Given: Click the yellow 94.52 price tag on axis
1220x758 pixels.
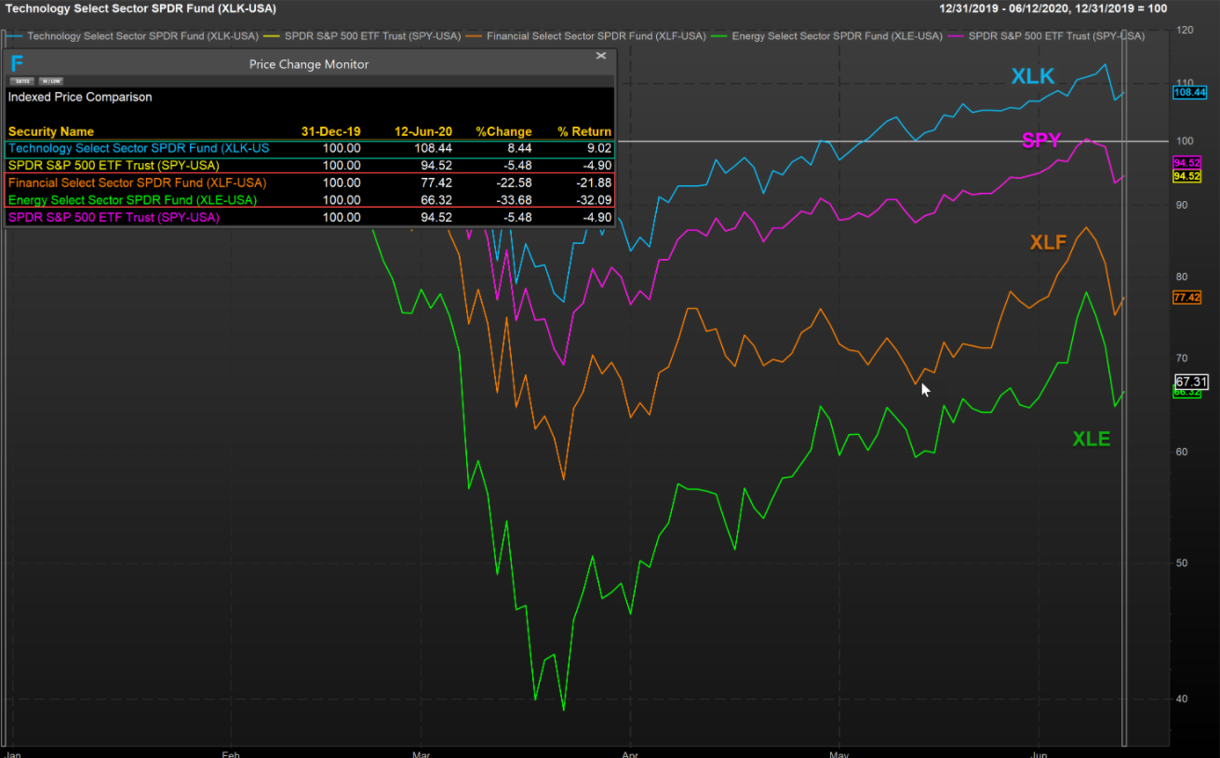Looking at the screenshot, I should (x=1187, y=176).
